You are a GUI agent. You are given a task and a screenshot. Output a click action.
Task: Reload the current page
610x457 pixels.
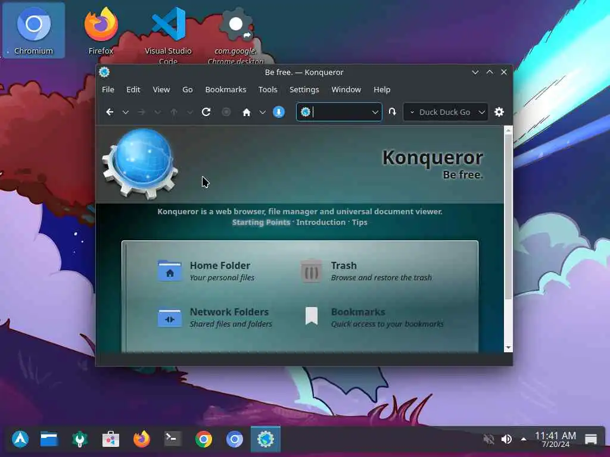206,112
